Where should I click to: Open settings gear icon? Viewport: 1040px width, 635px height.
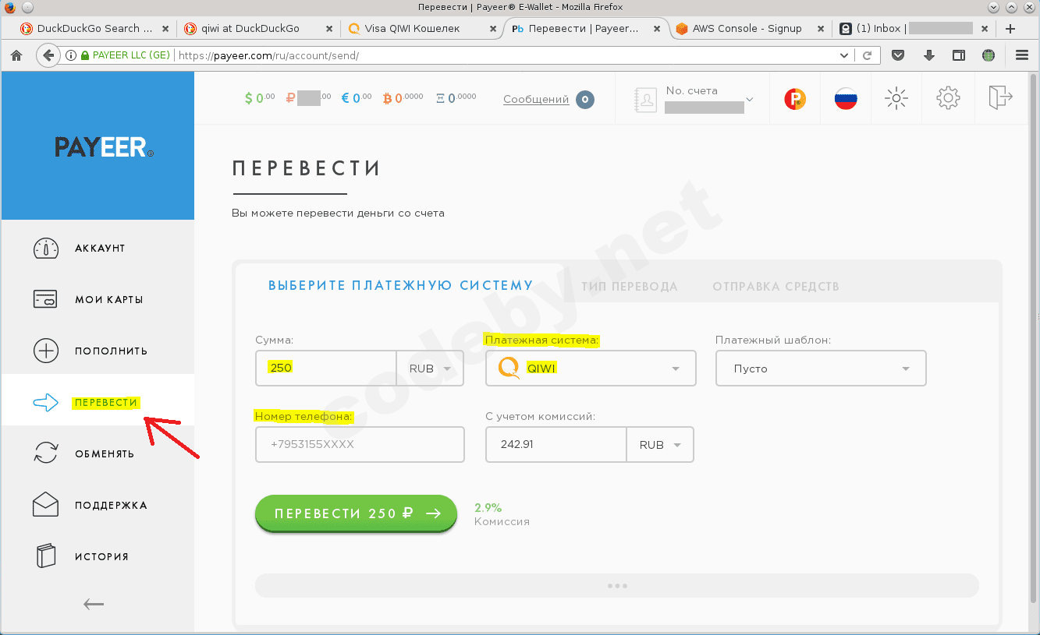coord(948,98)
